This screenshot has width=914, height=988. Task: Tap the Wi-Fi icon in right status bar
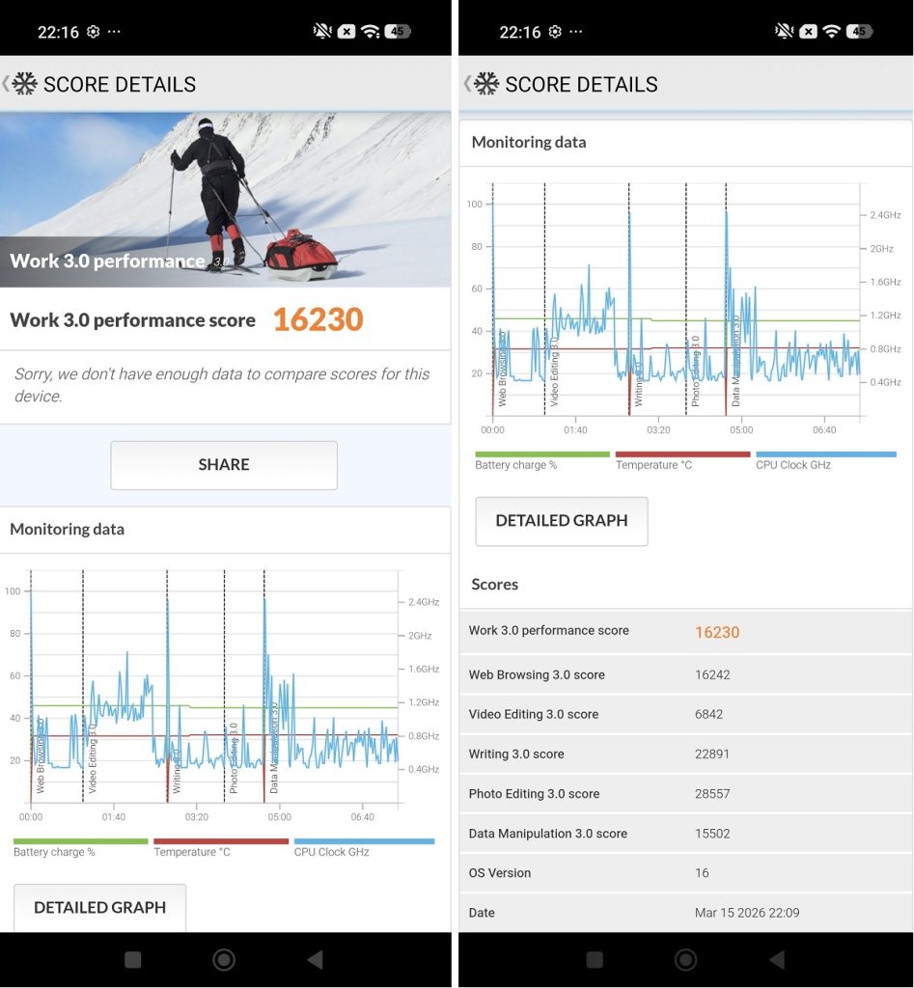(831, 31)
